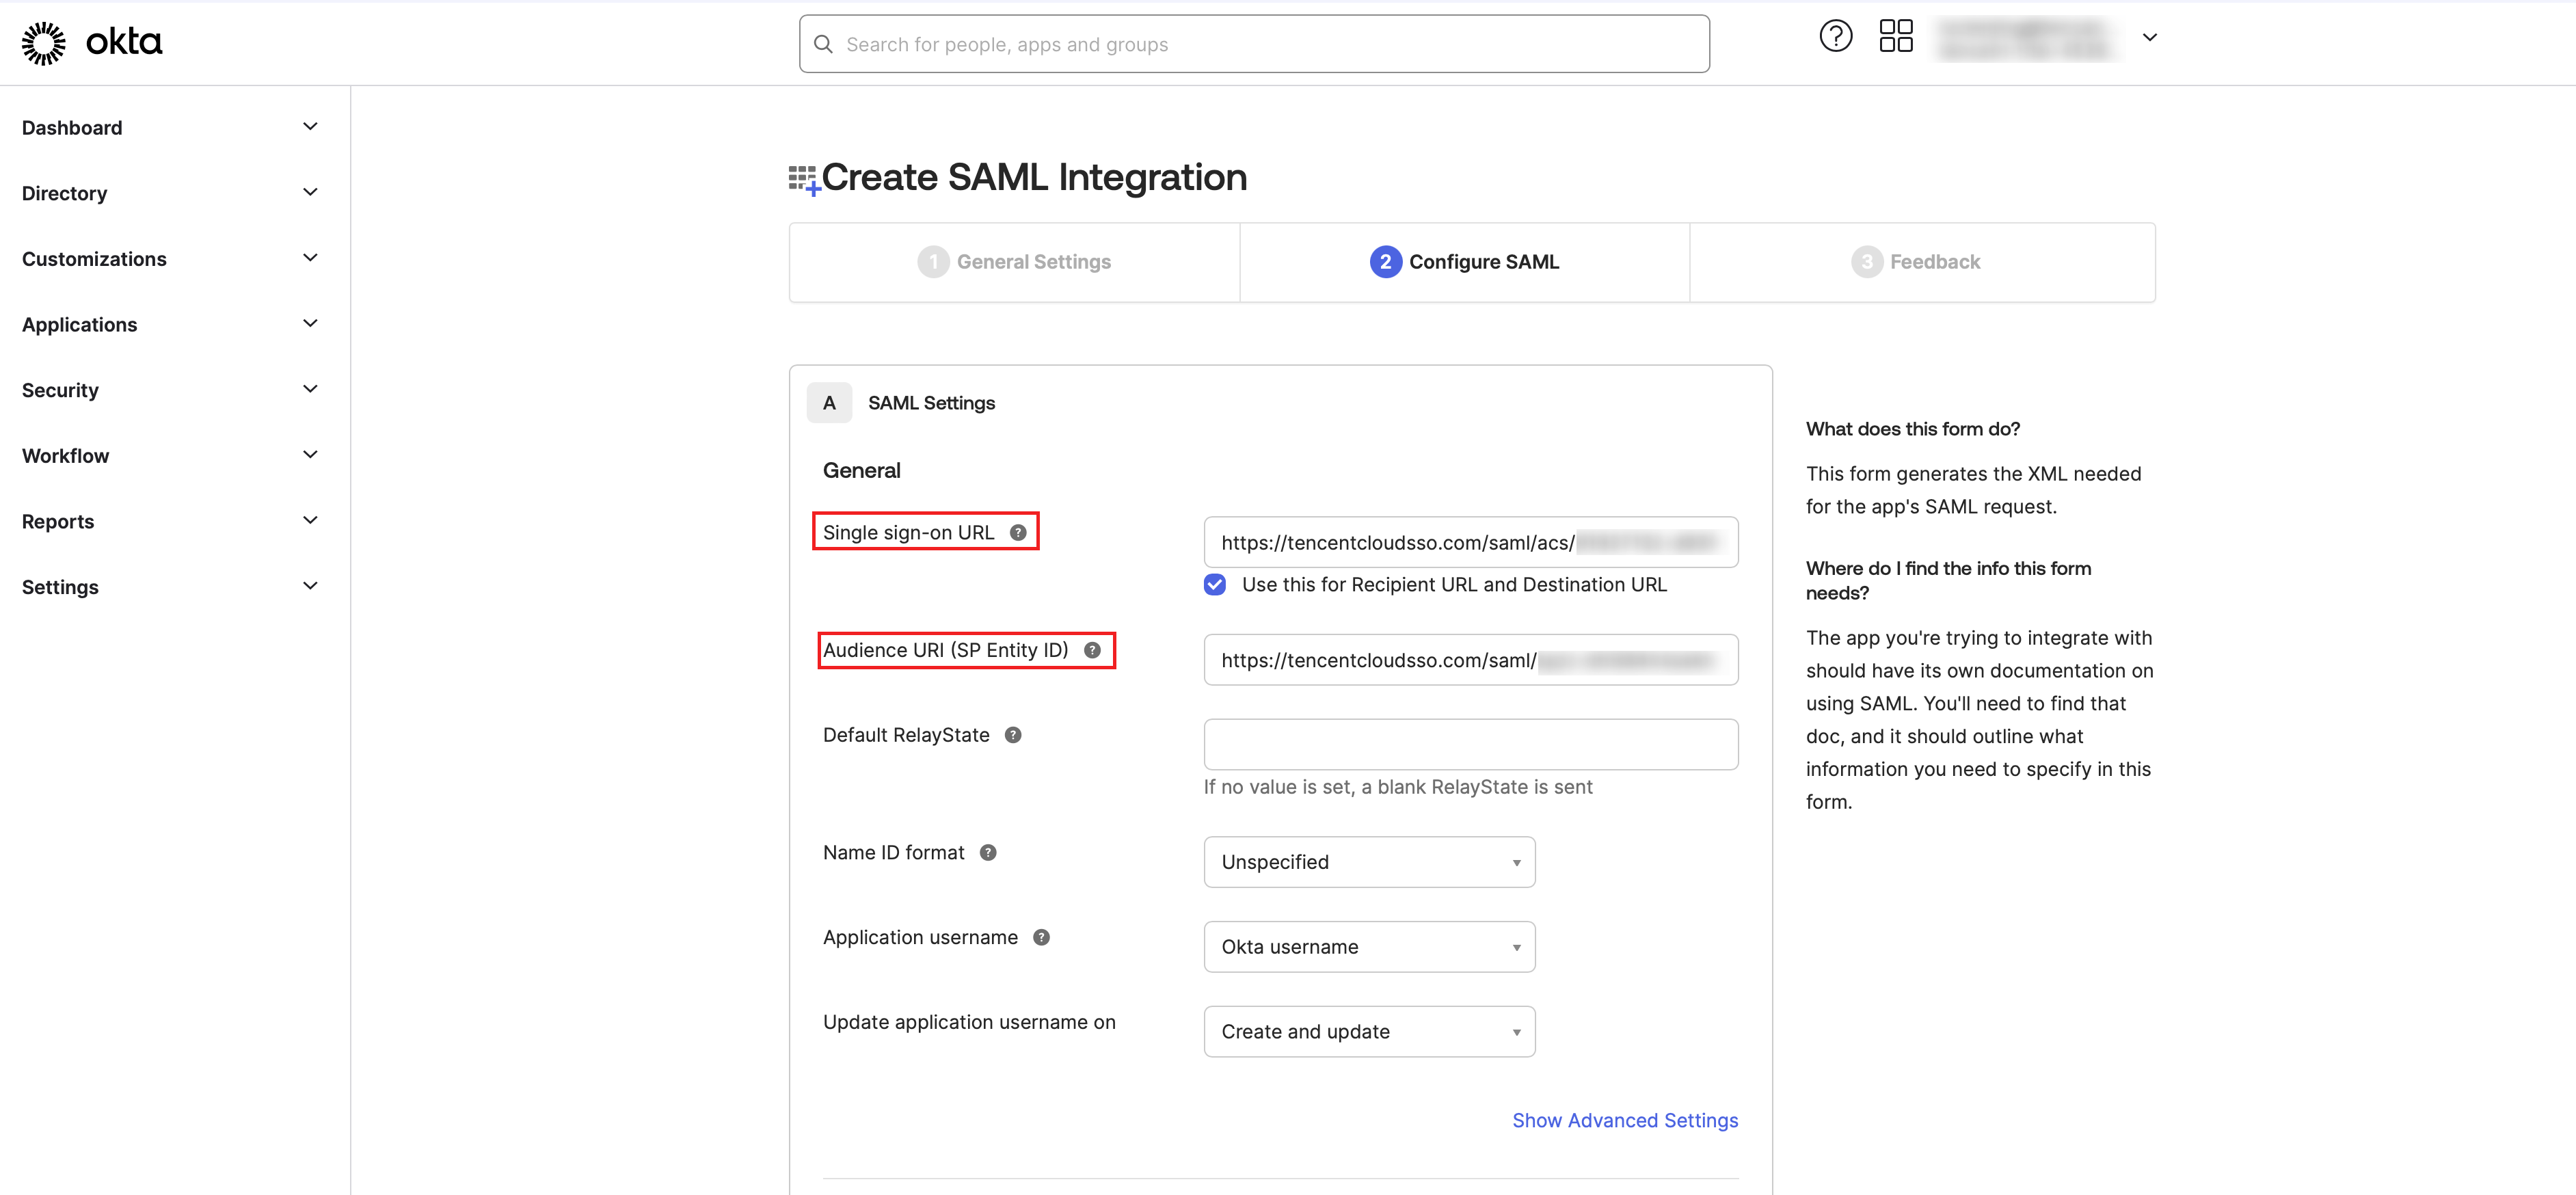This screenshot has height=1195, width=2576.
Task: Click Show Advanced Settings link
Action: 1624,1121
